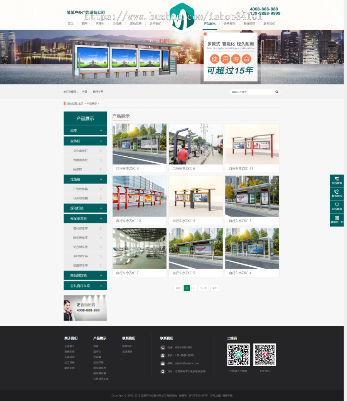This screenshot has width=347, height=401.
Task: Open footer link 资质荣誉
Action: tap(69, 352)
